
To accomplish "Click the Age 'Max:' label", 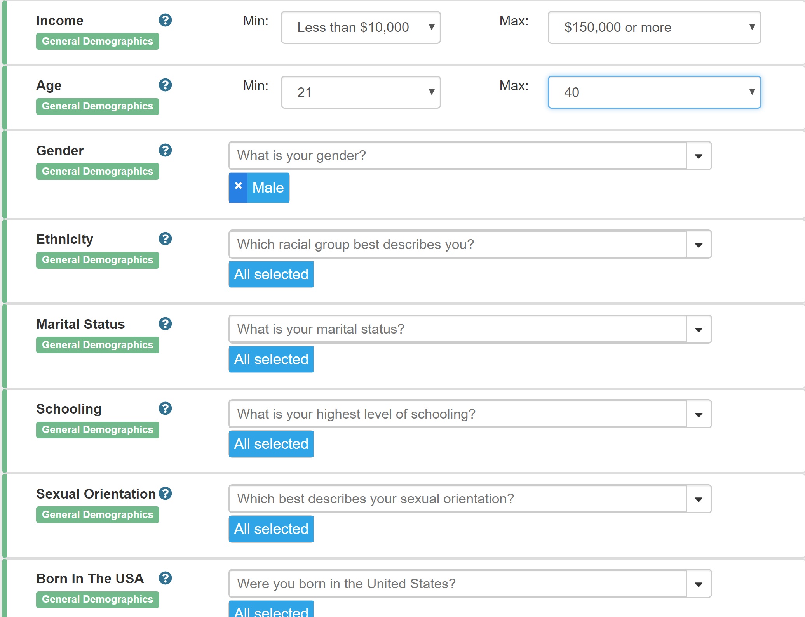I will [x=514, y=85].
